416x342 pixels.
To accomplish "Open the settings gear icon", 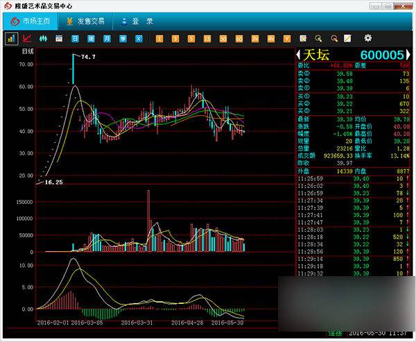I will click(368, 38).
